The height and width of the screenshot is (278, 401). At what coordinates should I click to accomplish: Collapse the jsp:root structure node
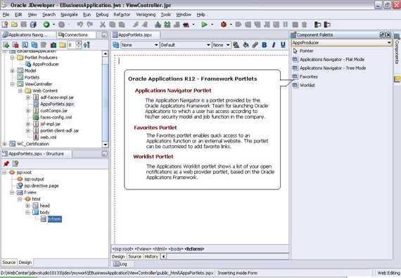point(4,173)
